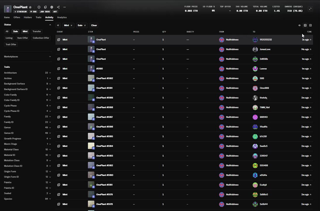Favorite the OnePlant collection with the star icon

(30, 7)
